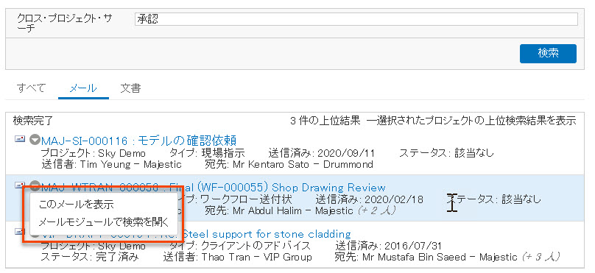The width and height of the screenshot is (595, 273).
Task: Switch to the すべて tab
Action: (x=31, y=88)
